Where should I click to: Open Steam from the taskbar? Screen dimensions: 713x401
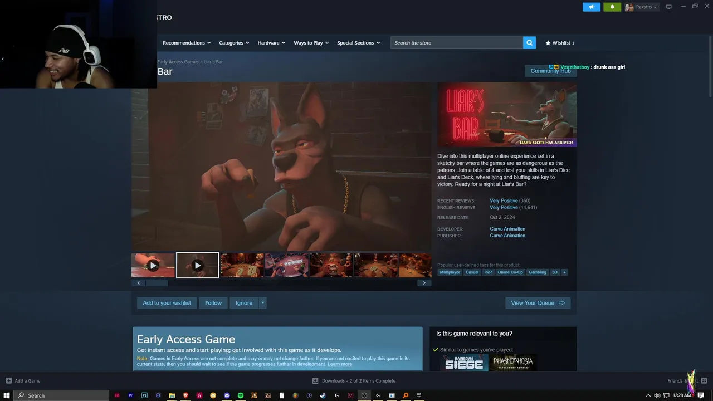point(323,395)
